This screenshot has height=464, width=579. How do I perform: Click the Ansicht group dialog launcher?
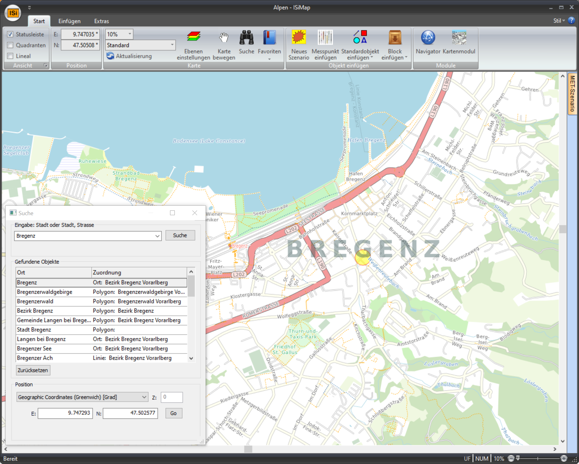coord(46,65)
